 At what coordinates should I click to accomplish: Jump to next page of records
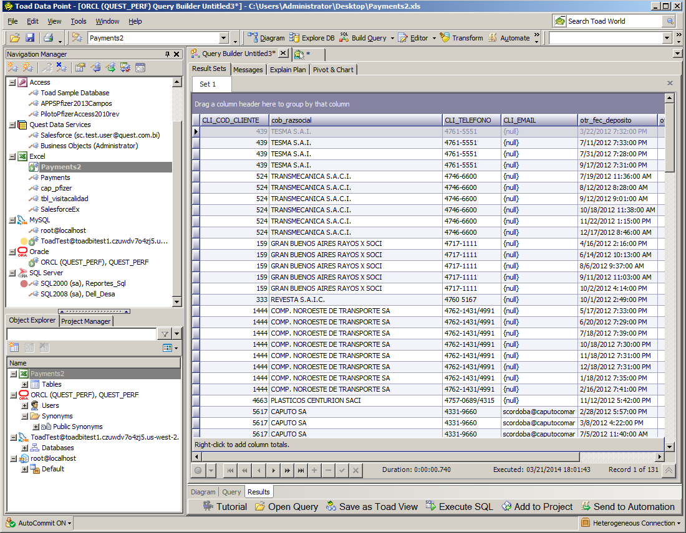point(287,471)
